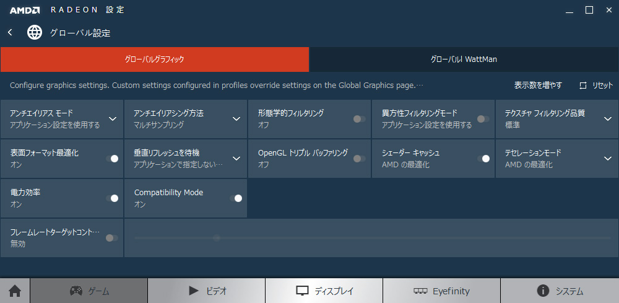Click the frame rate slider track
The image size is (619, 303).
coord(372,238)
